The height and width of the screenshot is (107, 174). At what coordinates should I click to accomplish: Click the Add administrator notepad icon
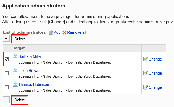(51, 32)
